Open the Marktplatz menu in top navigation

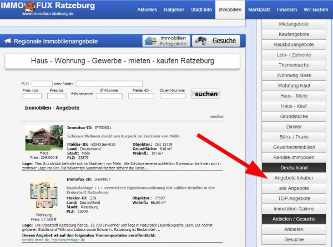click(259, 9)
